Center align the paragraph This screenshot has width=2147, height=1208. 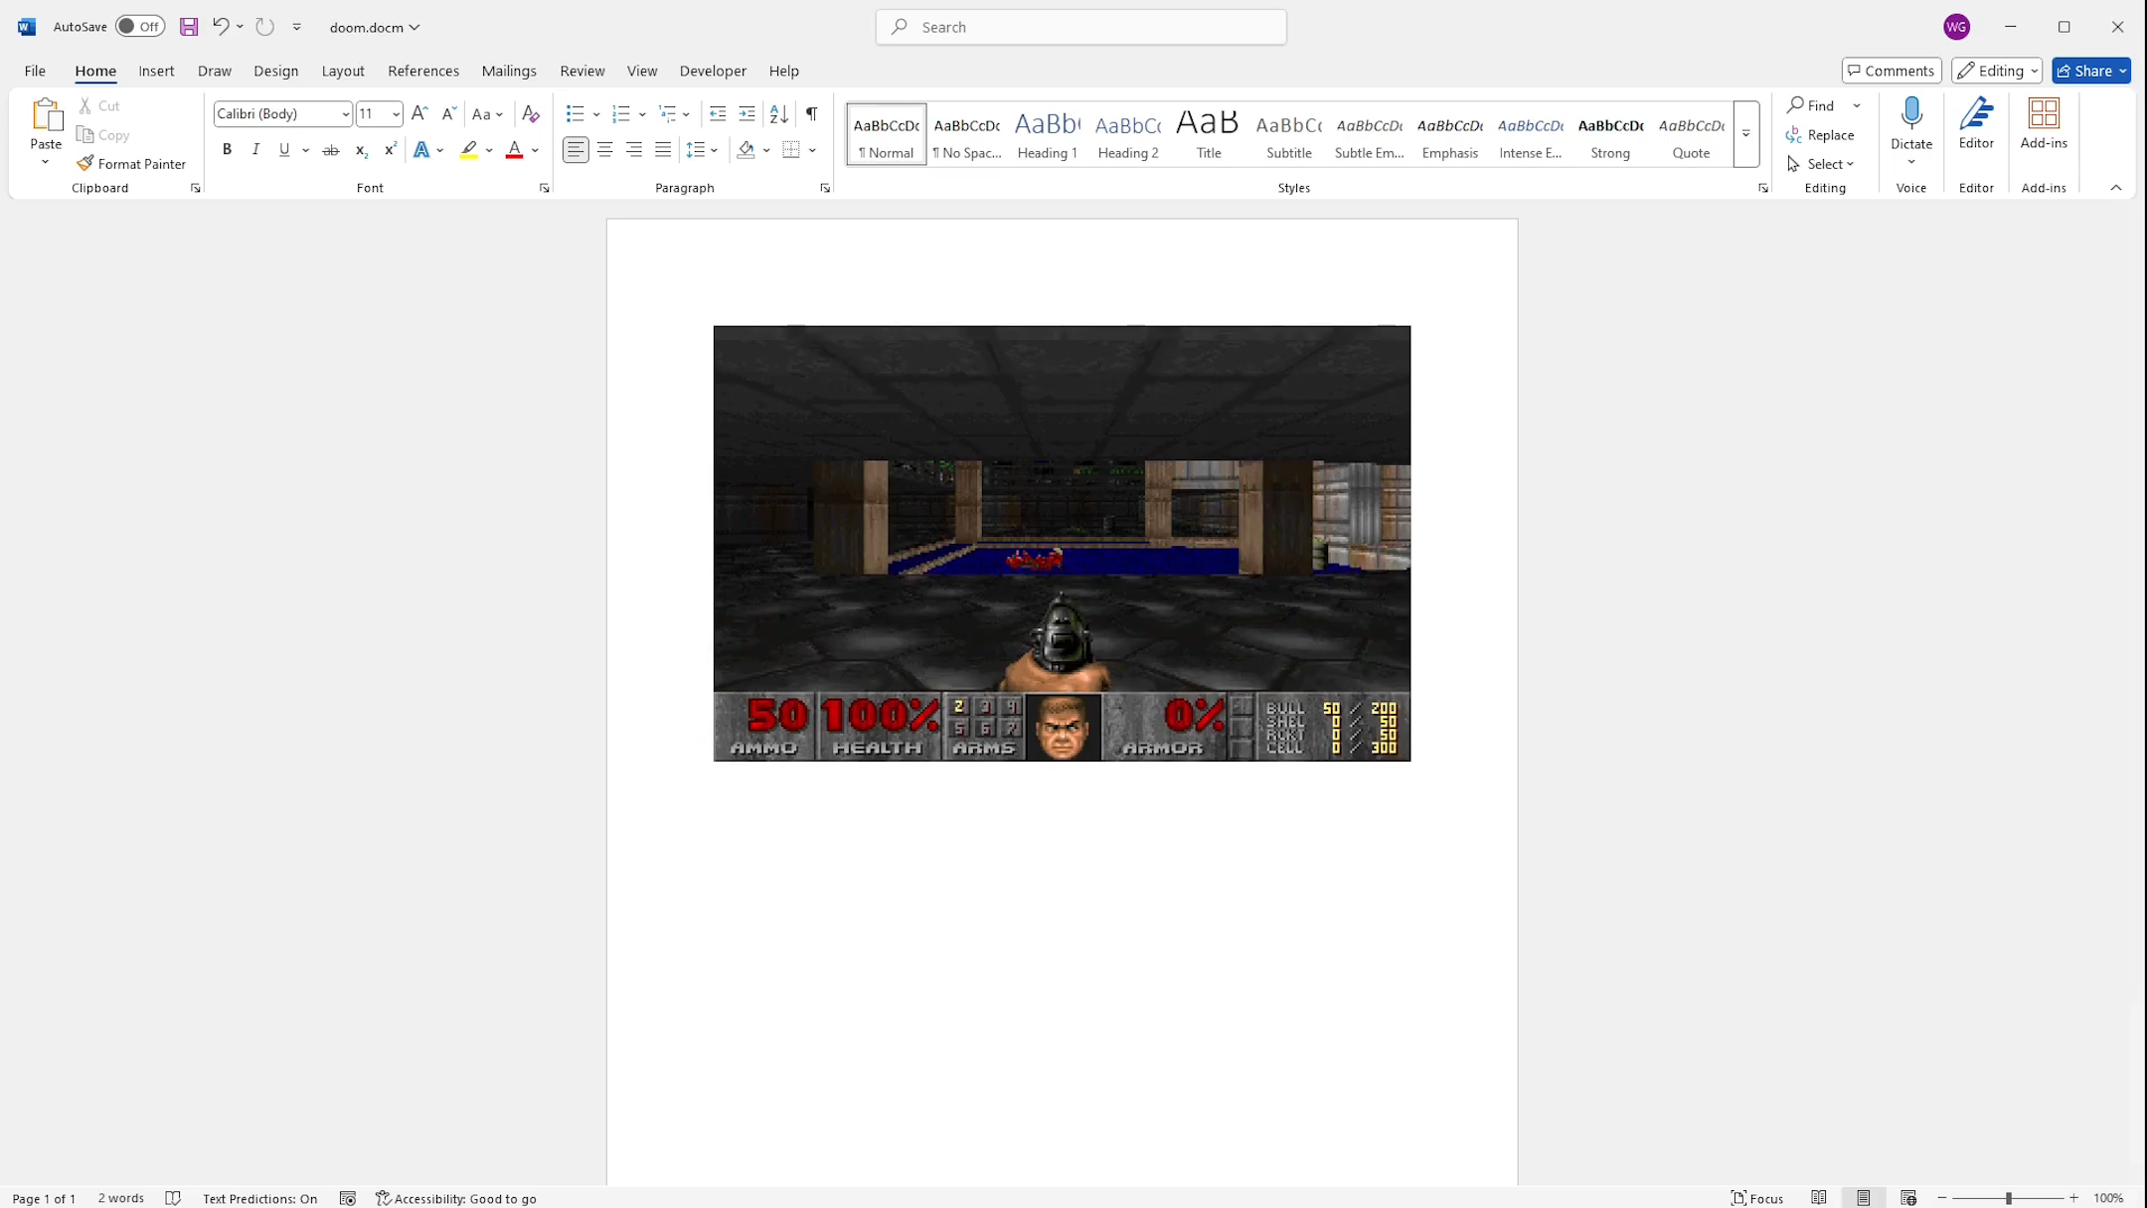point(605,149)
